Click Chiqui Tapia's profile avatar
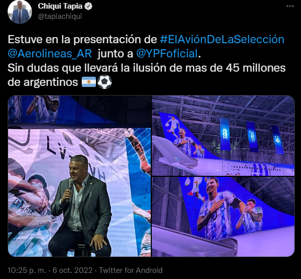Screen dimensions: 301x279 (x=20, y=12)
